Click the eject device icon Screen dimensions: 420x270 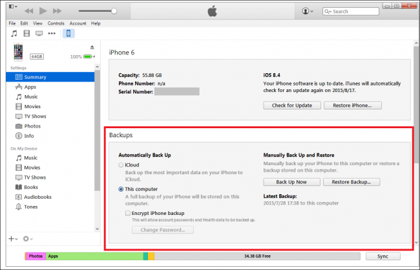(x=92, y=47)
